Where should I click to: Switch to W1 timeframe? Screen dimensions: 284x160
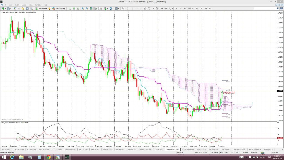point(206,9)
